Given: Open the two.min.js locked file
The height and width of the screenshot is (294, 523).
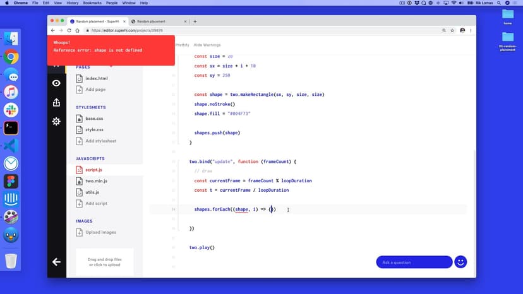Looking at the screenshot, I should coord(96,181).
